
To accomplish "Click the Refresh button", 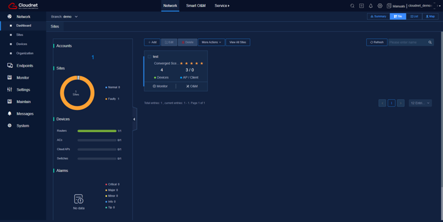I will pos(376,42).
